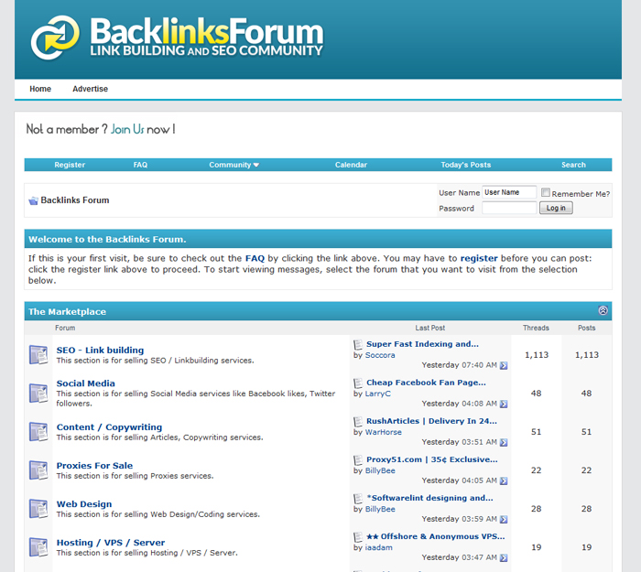Image resolution: width=641 pixels, height=572 pixels.
Task: Go to last post arrow for Proxy51.com
Action: click(504, 480)
